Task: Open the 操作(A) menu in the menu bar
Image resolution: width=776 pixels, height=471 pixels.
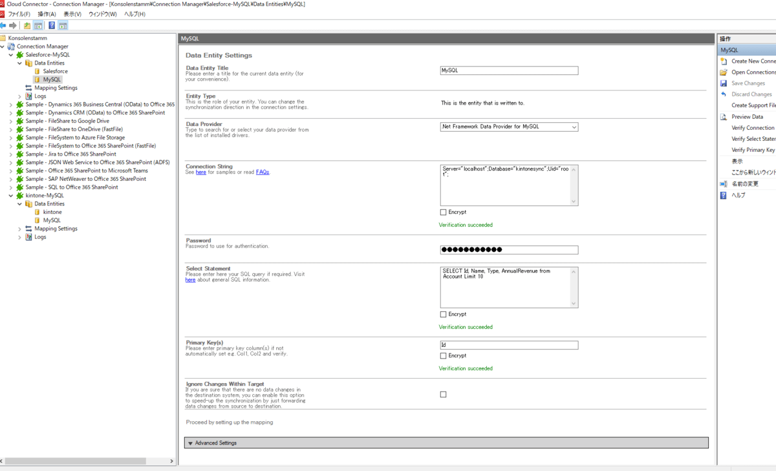Action: pos(47,14)
